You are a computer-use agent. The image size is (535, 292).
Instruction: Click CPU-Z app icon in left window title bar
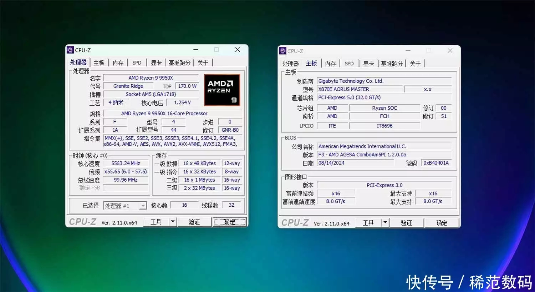pos(70,50)
